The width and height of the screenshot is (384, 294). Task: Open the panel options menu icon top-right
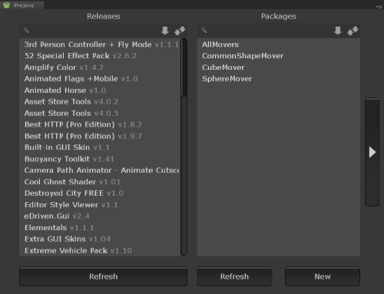(x=379, y=7)
